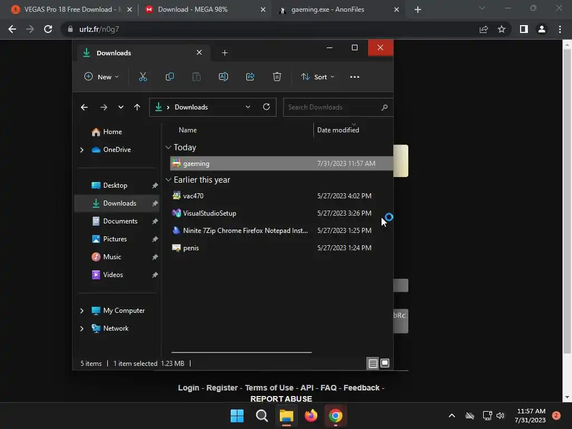Open Documents in the navigation pane
572x429 pixels.
120,221
